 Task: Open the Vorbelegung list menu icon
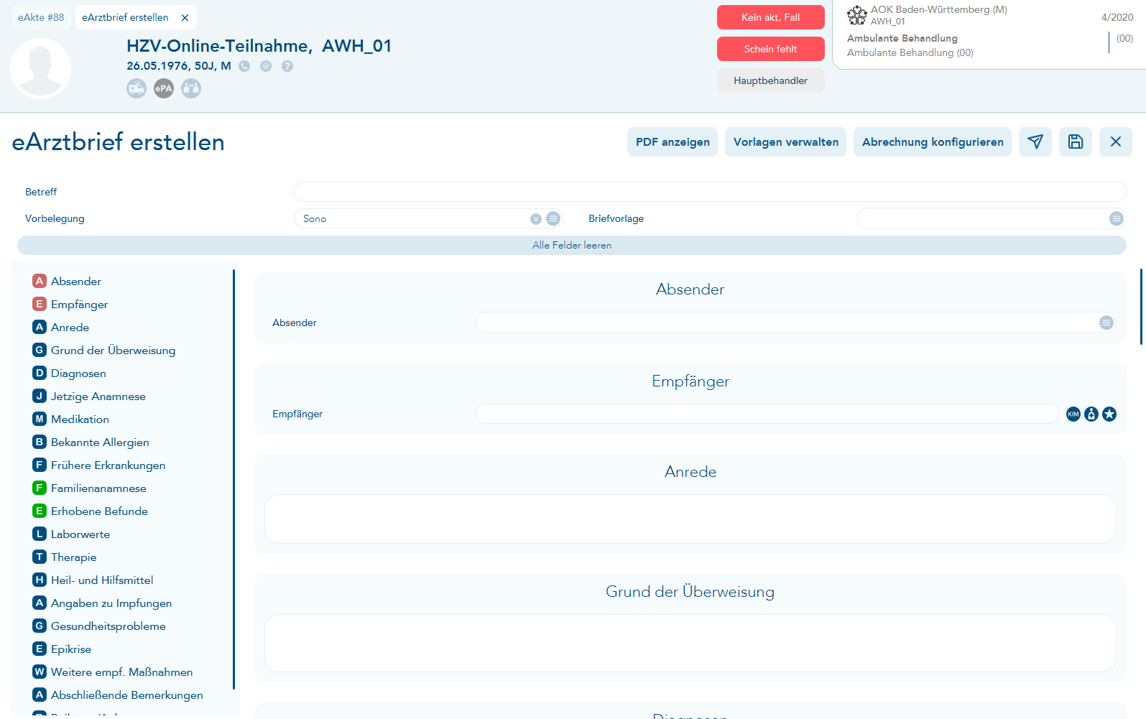tap(553, 218)
